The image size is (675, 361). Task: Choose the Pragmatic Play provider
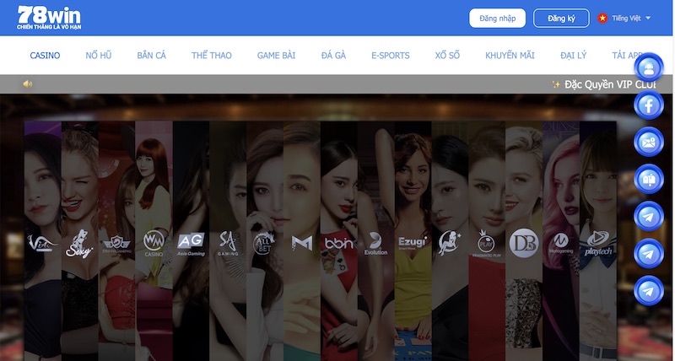(x=487, y=244)
